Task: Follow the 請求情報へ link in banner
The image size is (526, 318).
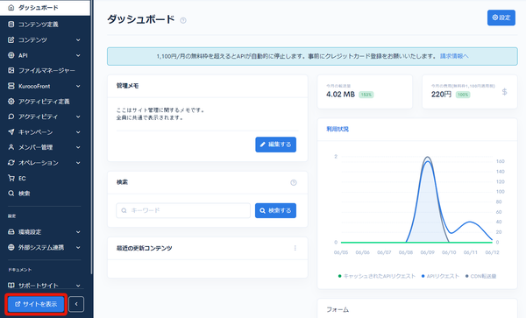Action: click(x=454, y=56)
